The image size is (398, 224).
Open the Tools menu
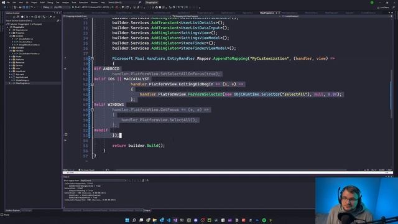74,2
